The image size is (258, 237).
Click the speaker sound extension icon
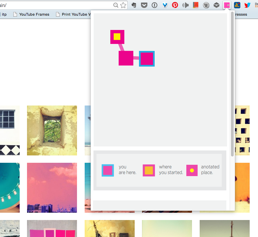click(x=185, y=5)
